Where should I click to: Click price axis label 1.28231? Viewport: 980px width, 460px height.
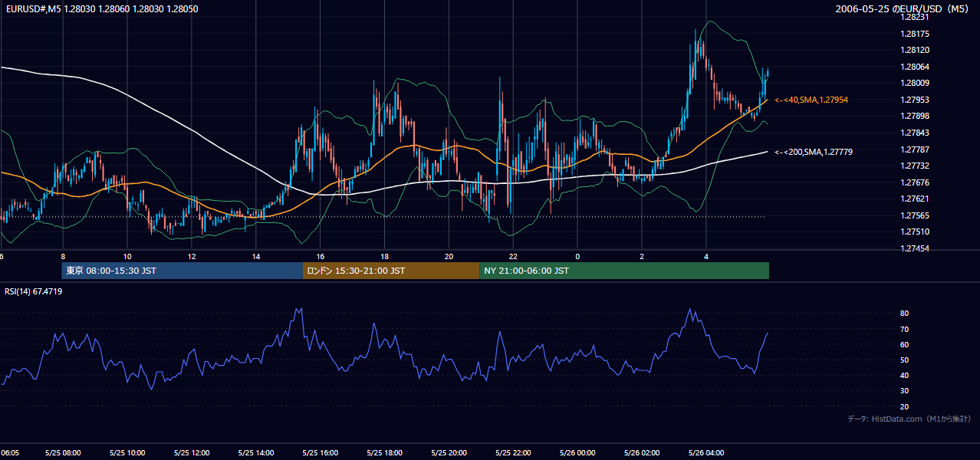click(915, 17)
